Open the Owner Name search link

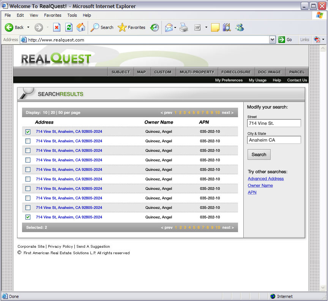[260, 185]
